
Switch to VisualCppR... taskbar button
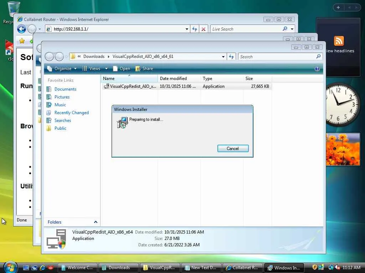pos(160,268)
